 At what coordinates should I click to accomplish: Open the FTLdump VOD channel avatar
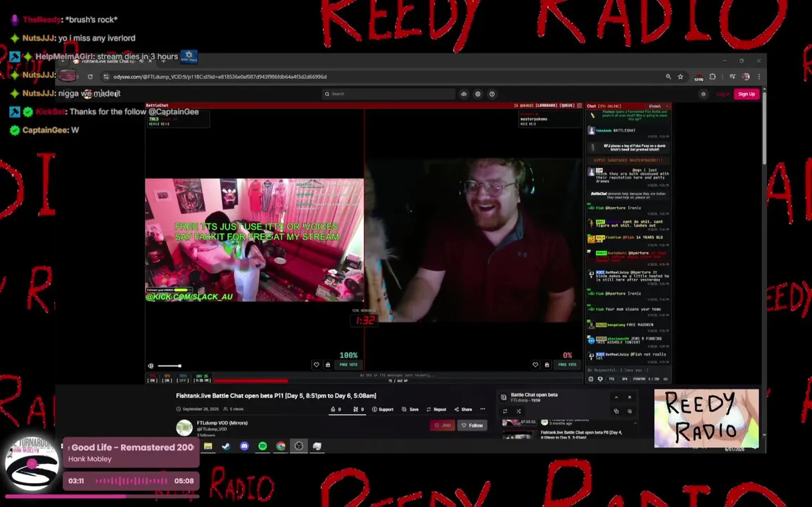[x=184, y=427]
